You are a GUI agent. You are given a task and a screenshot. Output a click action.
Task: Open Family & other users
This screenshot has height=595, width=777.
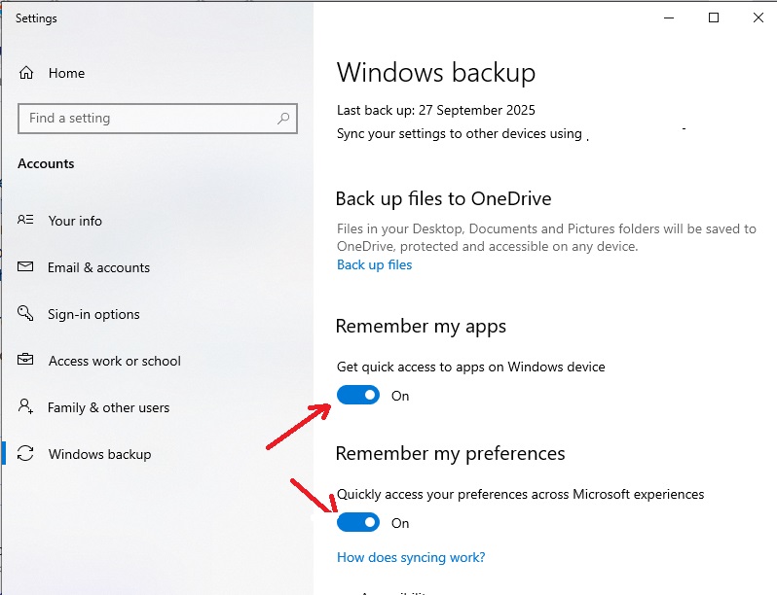click(x=108, y=407)
